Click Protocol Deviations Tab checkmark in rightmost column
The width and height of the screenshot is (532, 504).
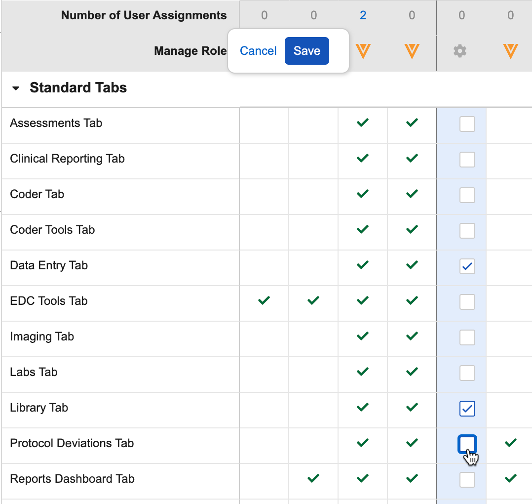[x=511, y=443]
